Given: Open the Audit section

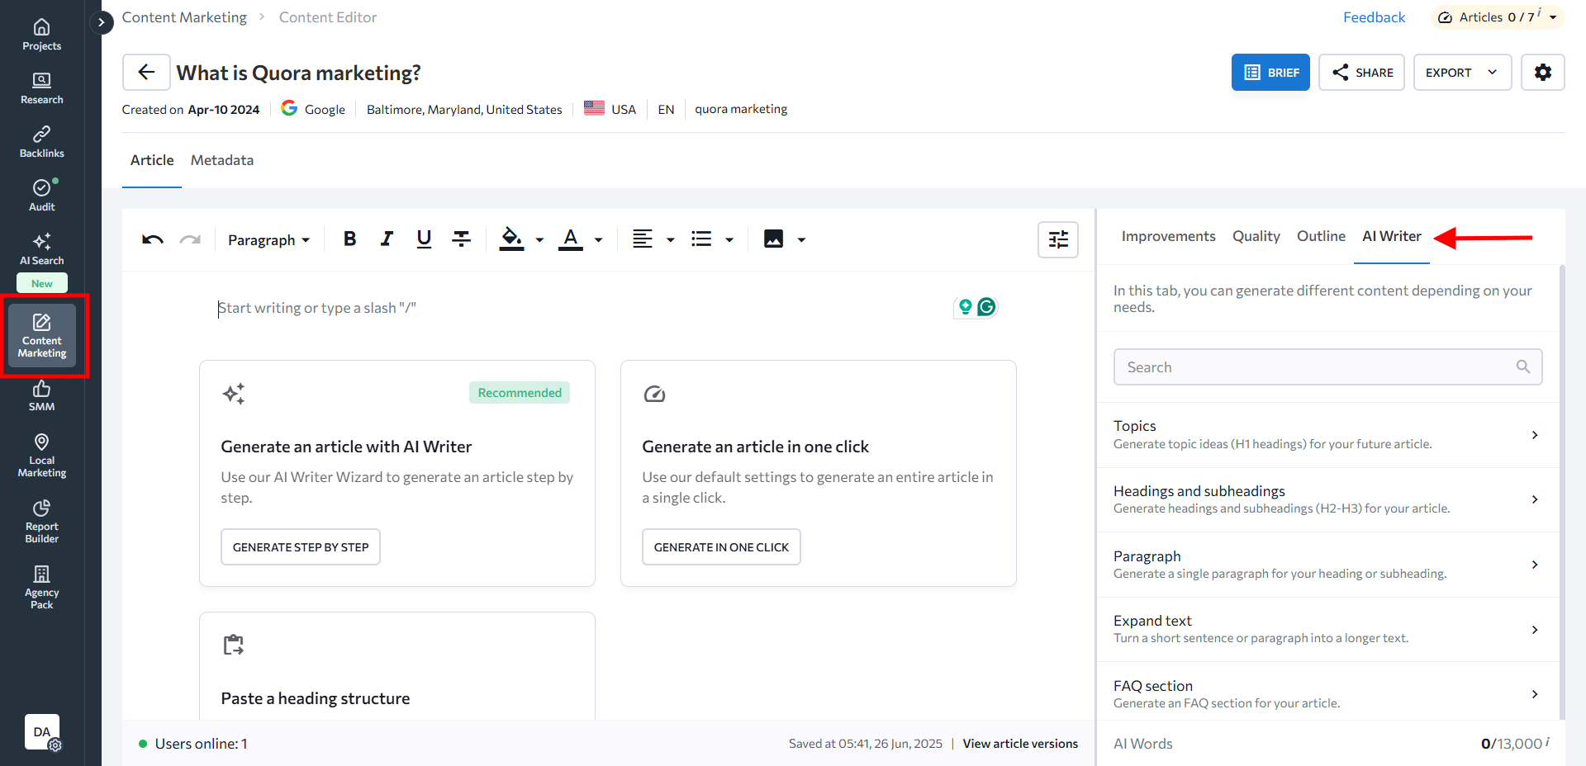Looking at the screenshot, I should coord(41,196).
